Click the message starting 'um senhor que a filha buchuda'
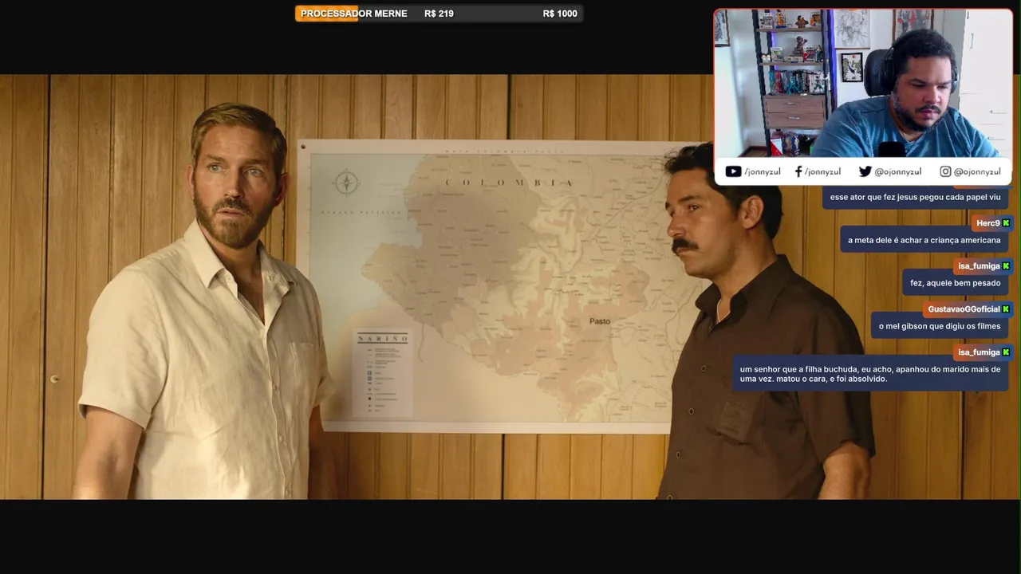Viewport: 1021px width, 574px height. 870,374
